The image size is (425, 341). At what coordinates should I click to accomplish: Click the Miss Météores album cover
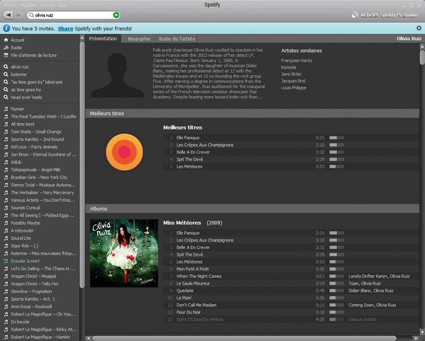(x=124, y=253)
